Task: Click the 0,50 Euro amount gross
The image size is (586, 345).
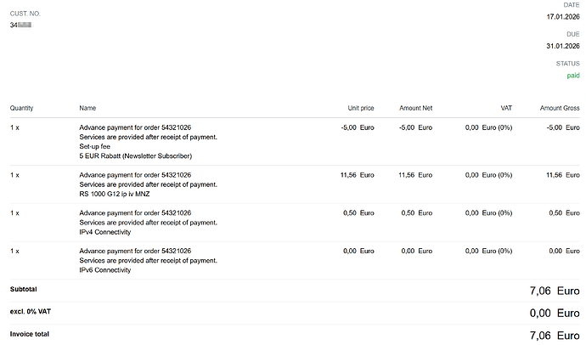Action: pyautogui.click(x=564, y=213)
